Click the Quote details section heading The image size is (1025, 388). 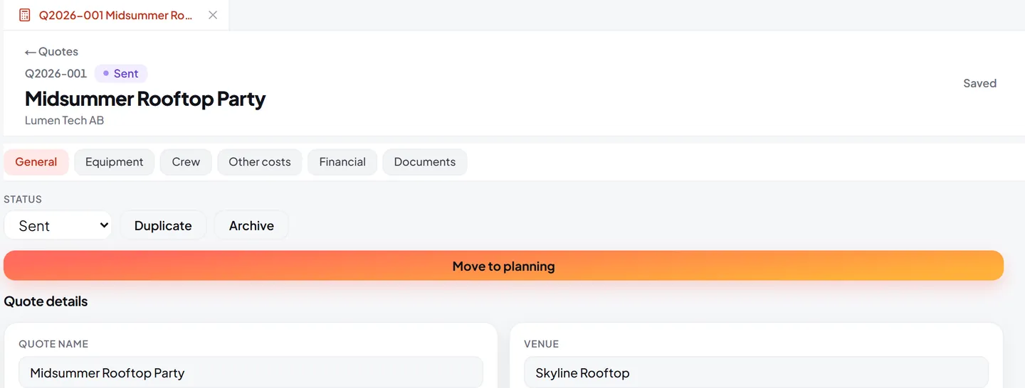(46, 301)
